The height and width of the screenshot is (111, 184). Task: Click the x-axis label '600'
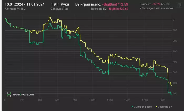[x=57, y=100]
